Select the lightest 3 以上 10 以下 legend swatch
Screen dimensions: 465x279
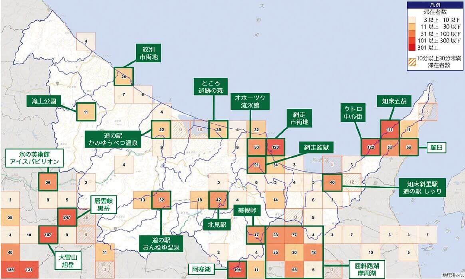point(412,20)
